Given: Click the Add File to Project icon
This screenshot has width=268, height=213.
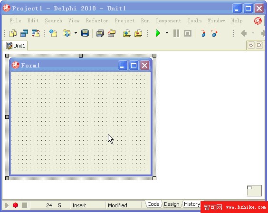Looking at the screenshot, I should click(x=126, y=33).
